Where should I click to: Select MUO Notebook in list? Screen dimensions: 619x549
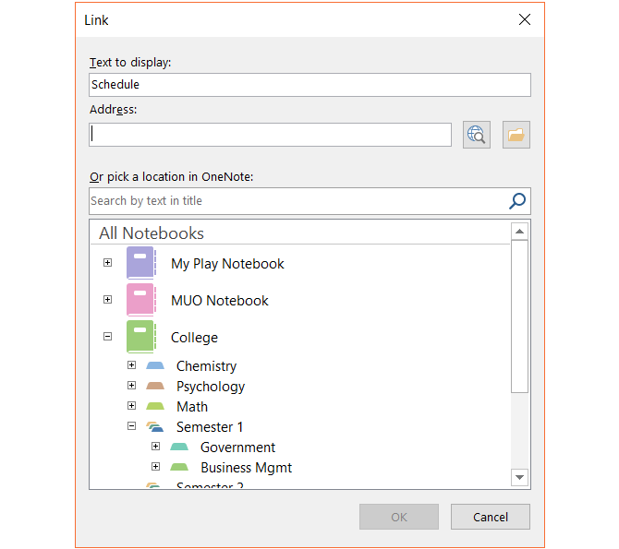[220, 301]
